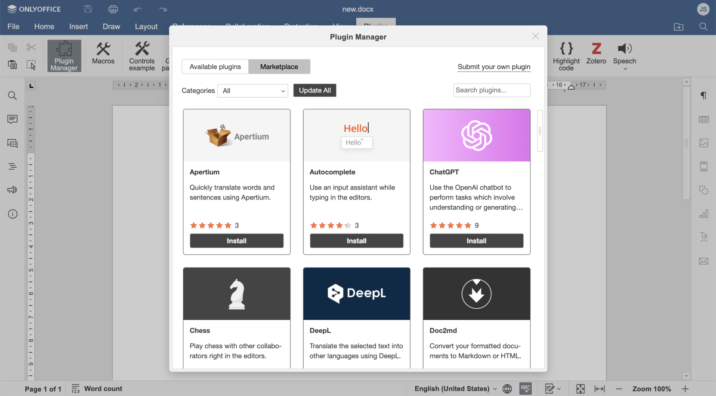Toggle Fit to width view

click(x=599, y=389)
